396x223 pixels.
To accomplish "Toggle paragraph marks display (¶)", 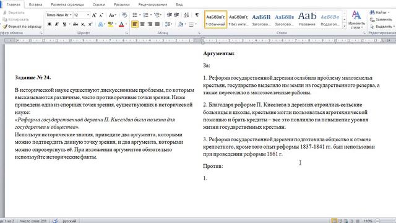I will (x=197, y=15).
